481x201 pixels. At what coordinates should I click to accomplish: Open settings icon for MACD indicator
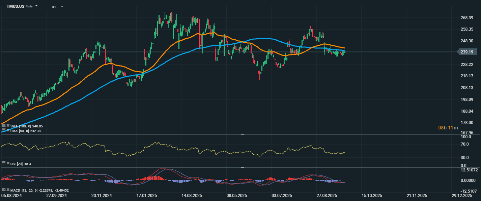3,190
